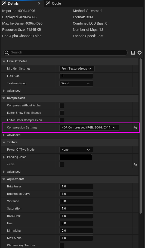145x248 pixels.
Task: Click the Oodle tab pencil icon
Action: click(x=48, y=3)
